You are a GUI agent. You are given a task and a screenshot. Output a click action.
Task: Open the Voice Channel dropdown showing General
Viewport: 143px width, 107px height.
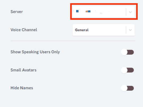tap(104, 30)
